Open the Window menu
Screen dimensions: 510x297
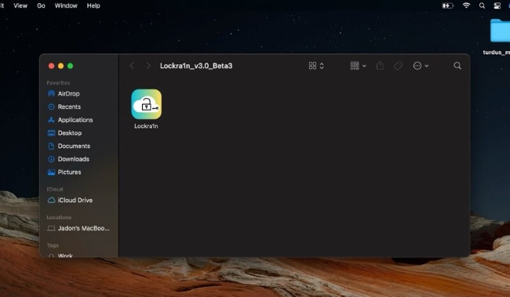coord(66,5)
